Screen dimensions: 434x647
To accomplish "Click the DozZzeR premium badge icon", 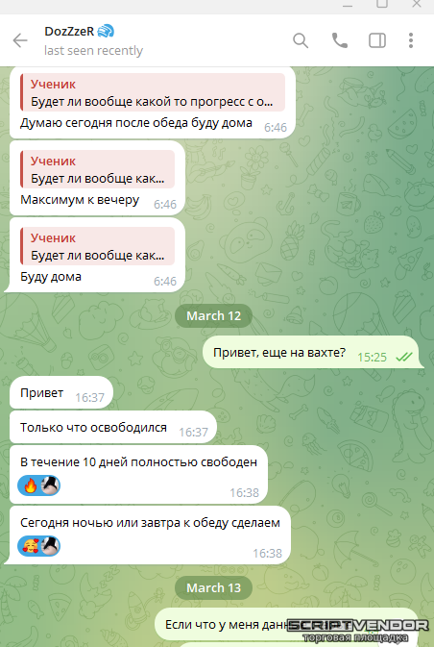I will click(106, 31).
